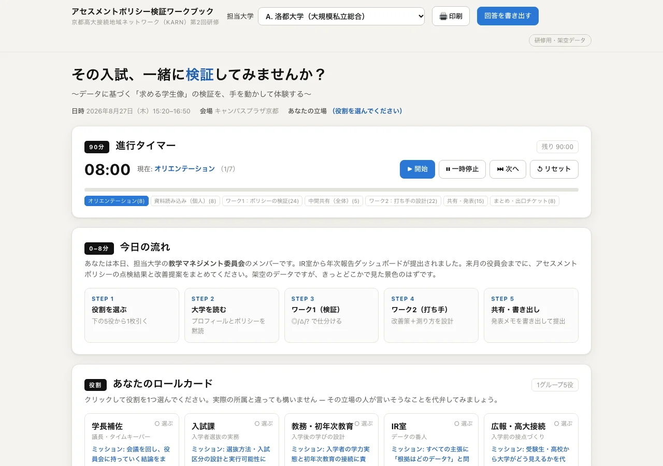Select the 共有・発表(15) phase chip
This screenshot has width=663, height=466.
[x=466, y=201]
